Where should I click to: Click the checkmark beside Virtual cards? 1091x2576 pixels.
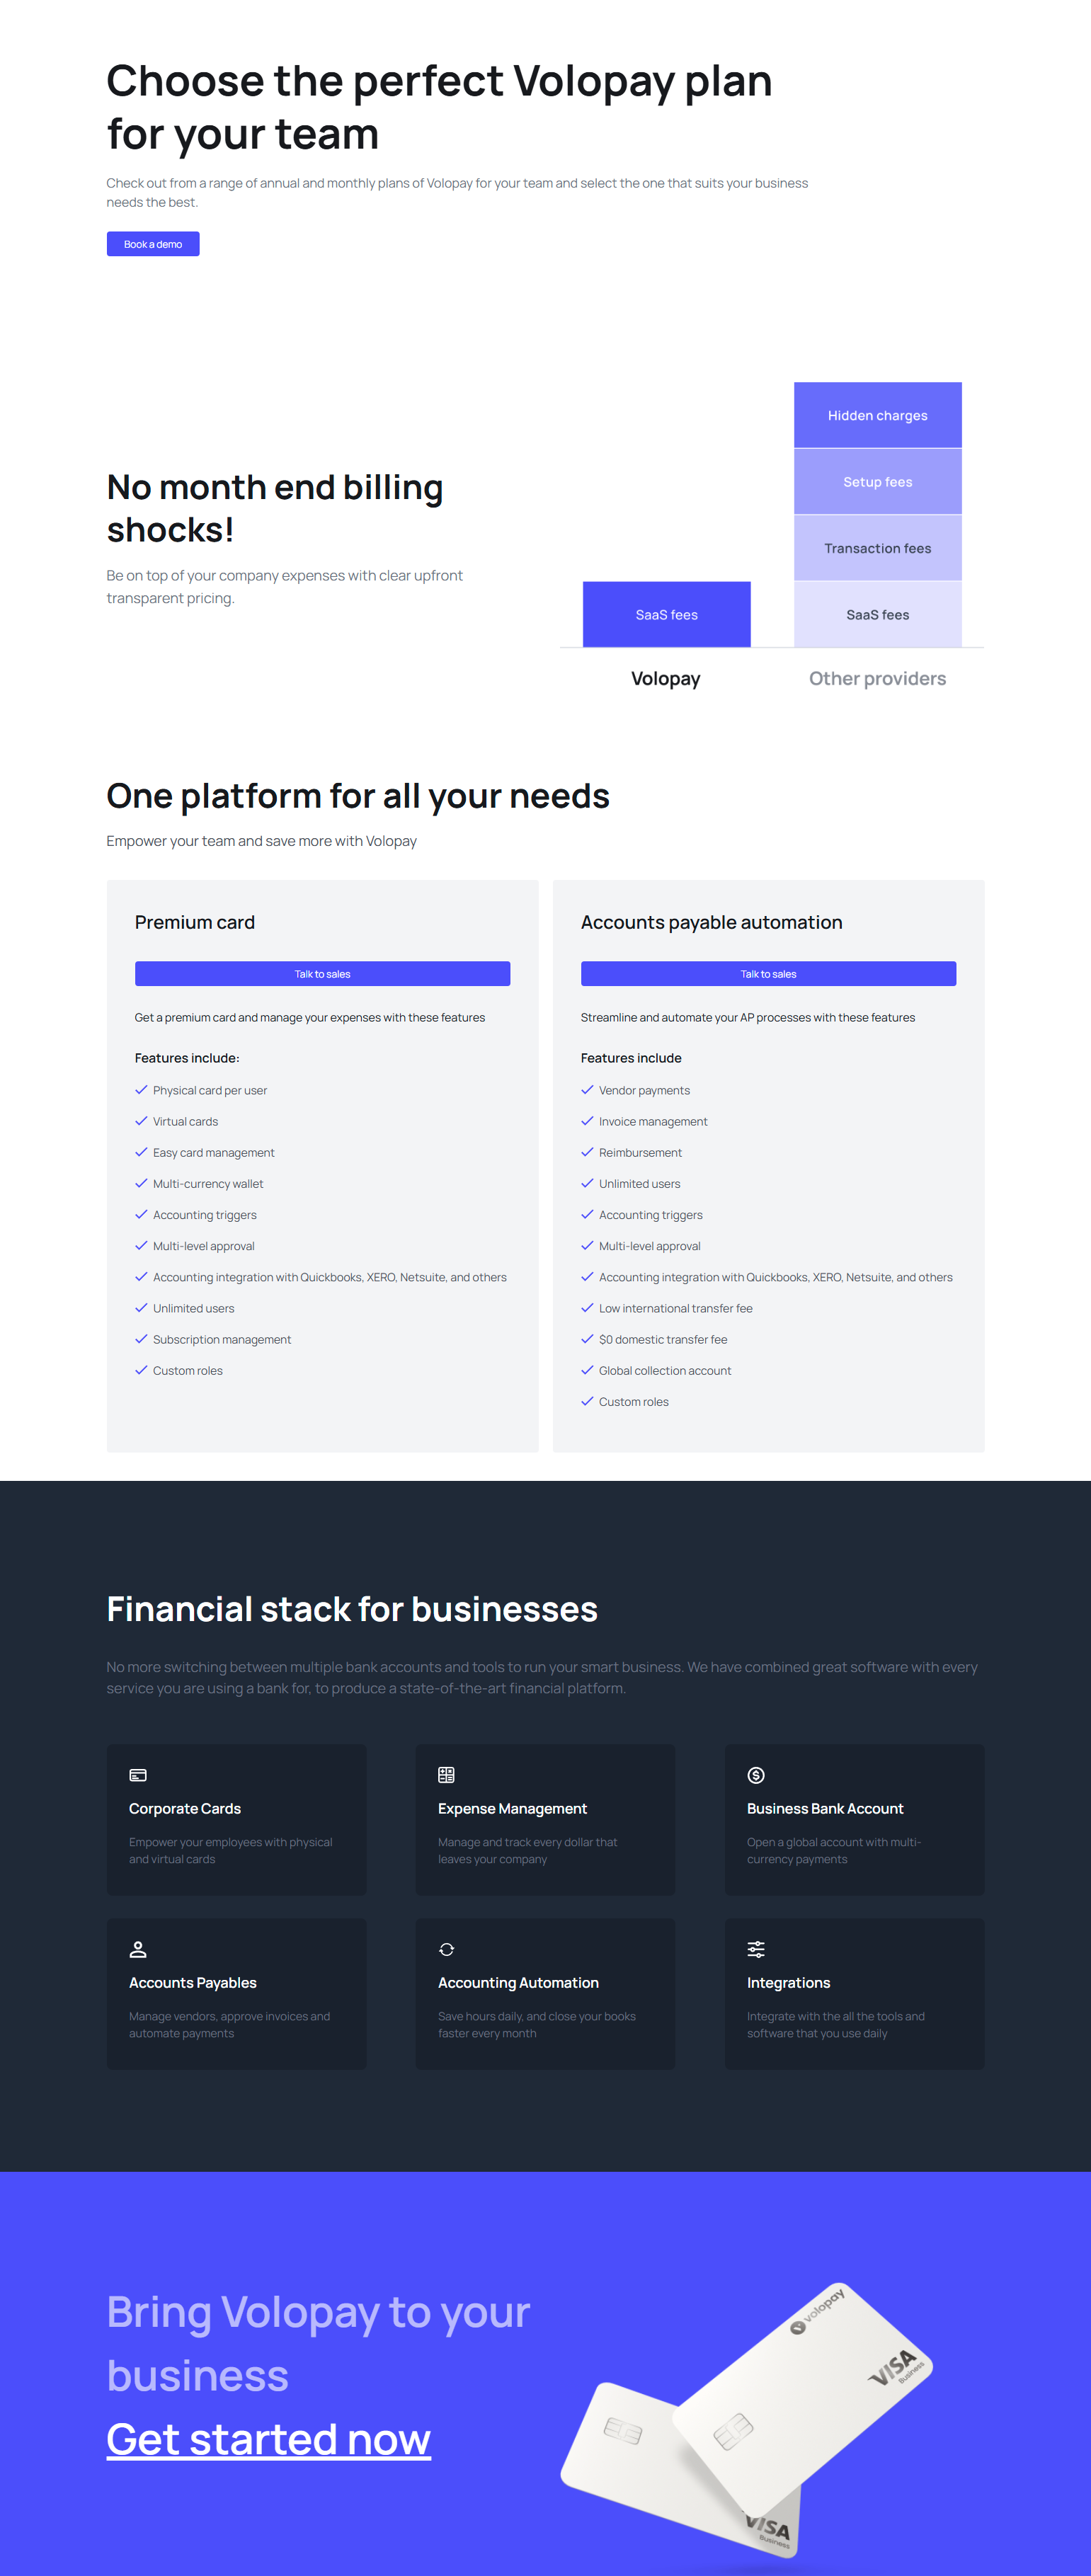[141, 1121]
